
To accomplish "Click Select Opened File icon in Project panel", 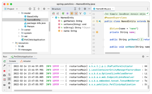I will point(30,9).
